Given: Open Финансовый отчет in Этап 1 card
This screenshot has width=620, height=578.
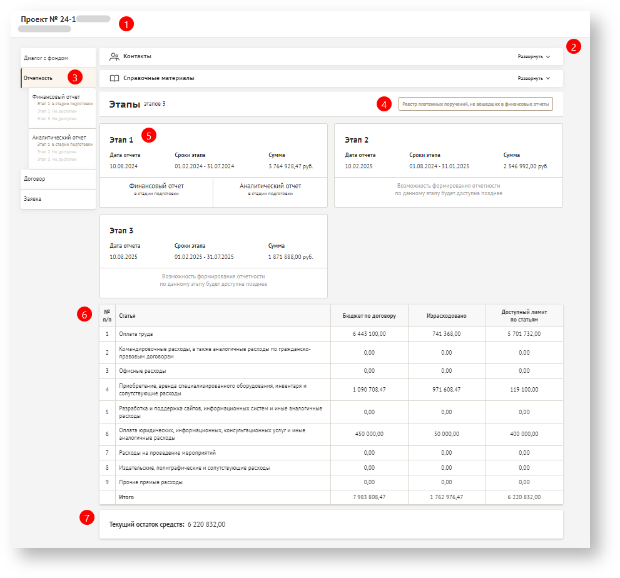Looking at the screenshot, I should [156, 189].
